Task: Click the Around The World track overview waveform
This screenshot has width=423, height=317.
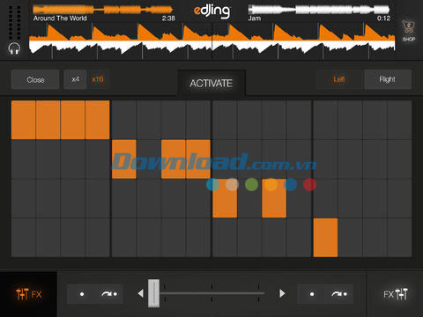Action: pos(103,10)
